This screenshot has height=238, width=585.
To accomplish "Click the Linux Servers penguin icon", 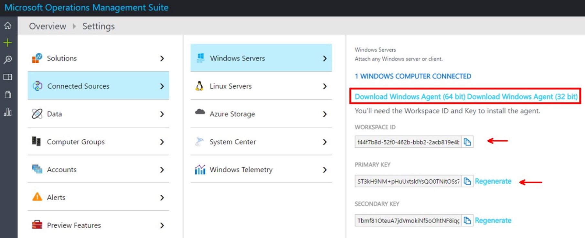I will click(199, 86).
